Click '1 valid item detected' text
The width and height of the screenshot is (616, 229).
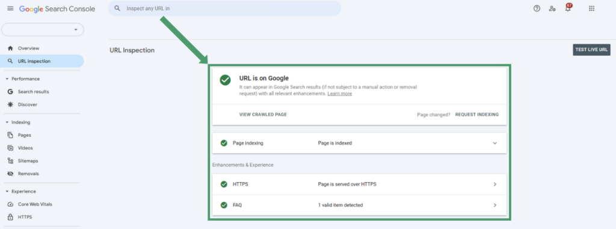pos(340,205)
